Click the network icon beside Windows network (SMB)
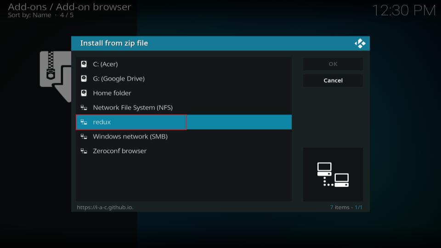 [x=84, y=136]
